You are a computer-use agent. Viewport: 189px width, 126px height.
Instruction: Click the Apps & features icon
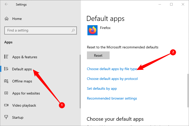point(7,57)
